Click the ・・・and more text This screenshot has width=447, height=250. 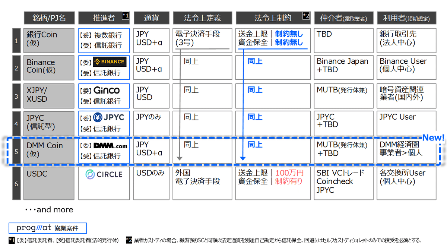(49, 210)
